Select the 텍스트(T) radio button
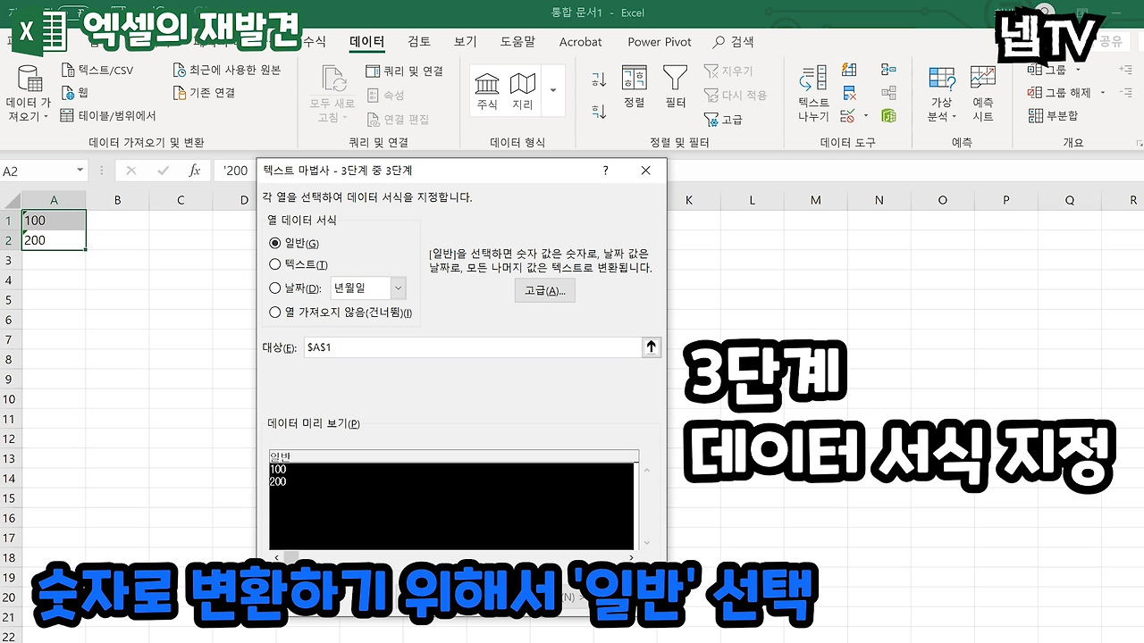 tap(275, 264)
